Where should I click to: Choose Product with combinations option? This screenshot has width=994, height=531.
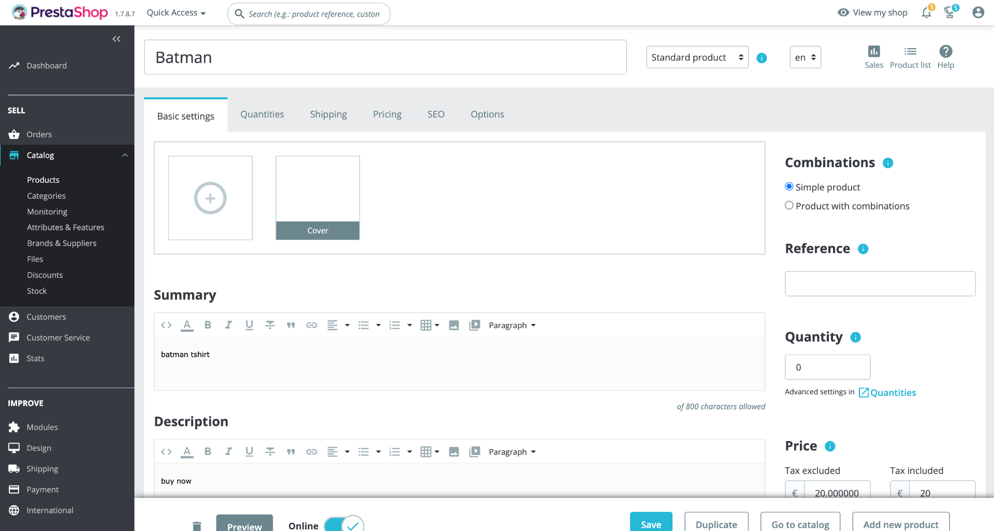point(789,205)
